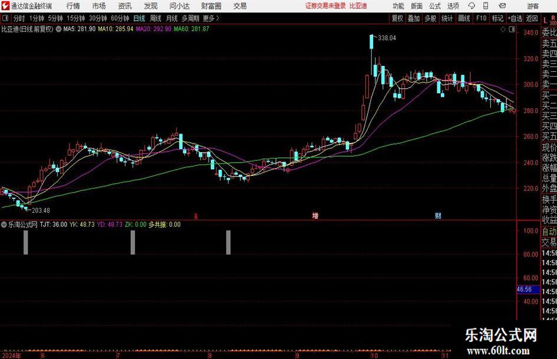Switch to the 60分钟 period tab
The image size is (557, 359).
click(x=120, y=18)
